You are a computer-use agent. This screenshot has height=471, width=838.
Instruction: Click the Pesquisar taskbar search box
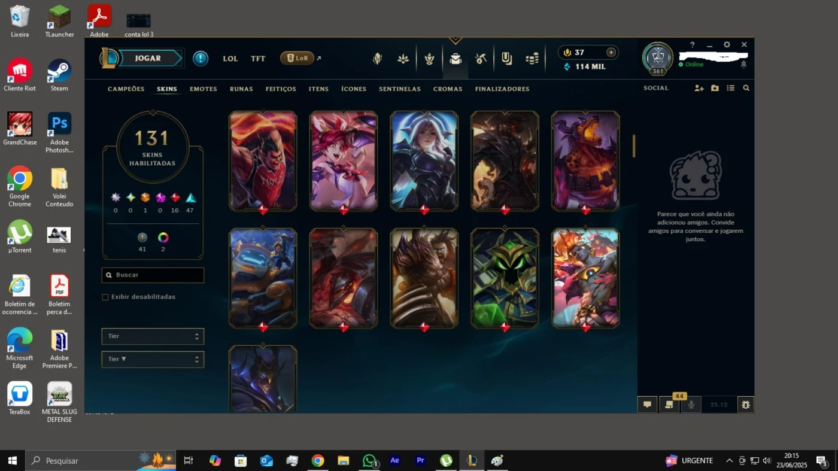point(101,461)
